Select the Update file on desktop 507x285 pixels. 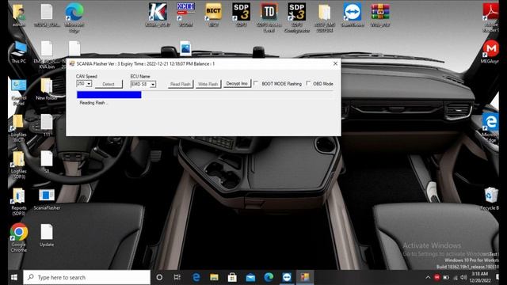pos(47,236)
